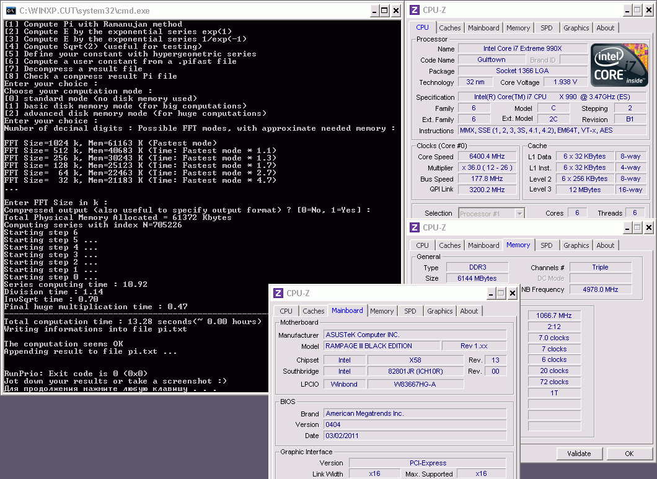
Task: Open About tab in top CPU-Z window
Action: 606,28
